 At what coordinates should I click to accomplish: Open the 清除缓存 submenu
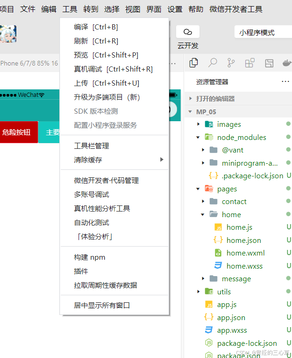click(114, 160)
